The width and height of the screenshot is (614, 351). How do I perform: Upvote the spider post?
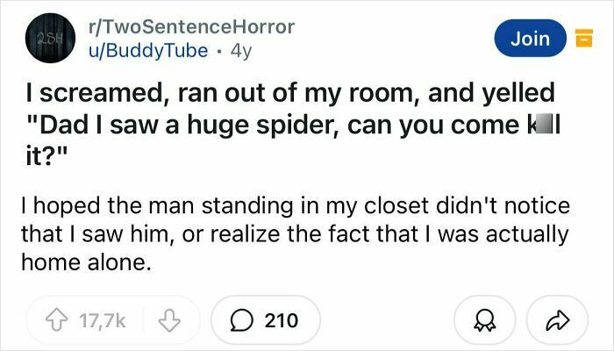coord(57,320)
